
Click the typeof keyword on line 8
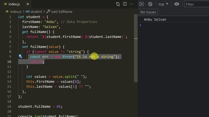(x=40, y=52)
